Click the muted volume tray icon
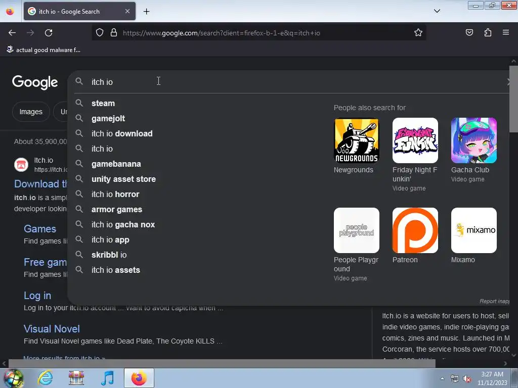This screenshot has width=518, height=388. [x=467, y=379]
